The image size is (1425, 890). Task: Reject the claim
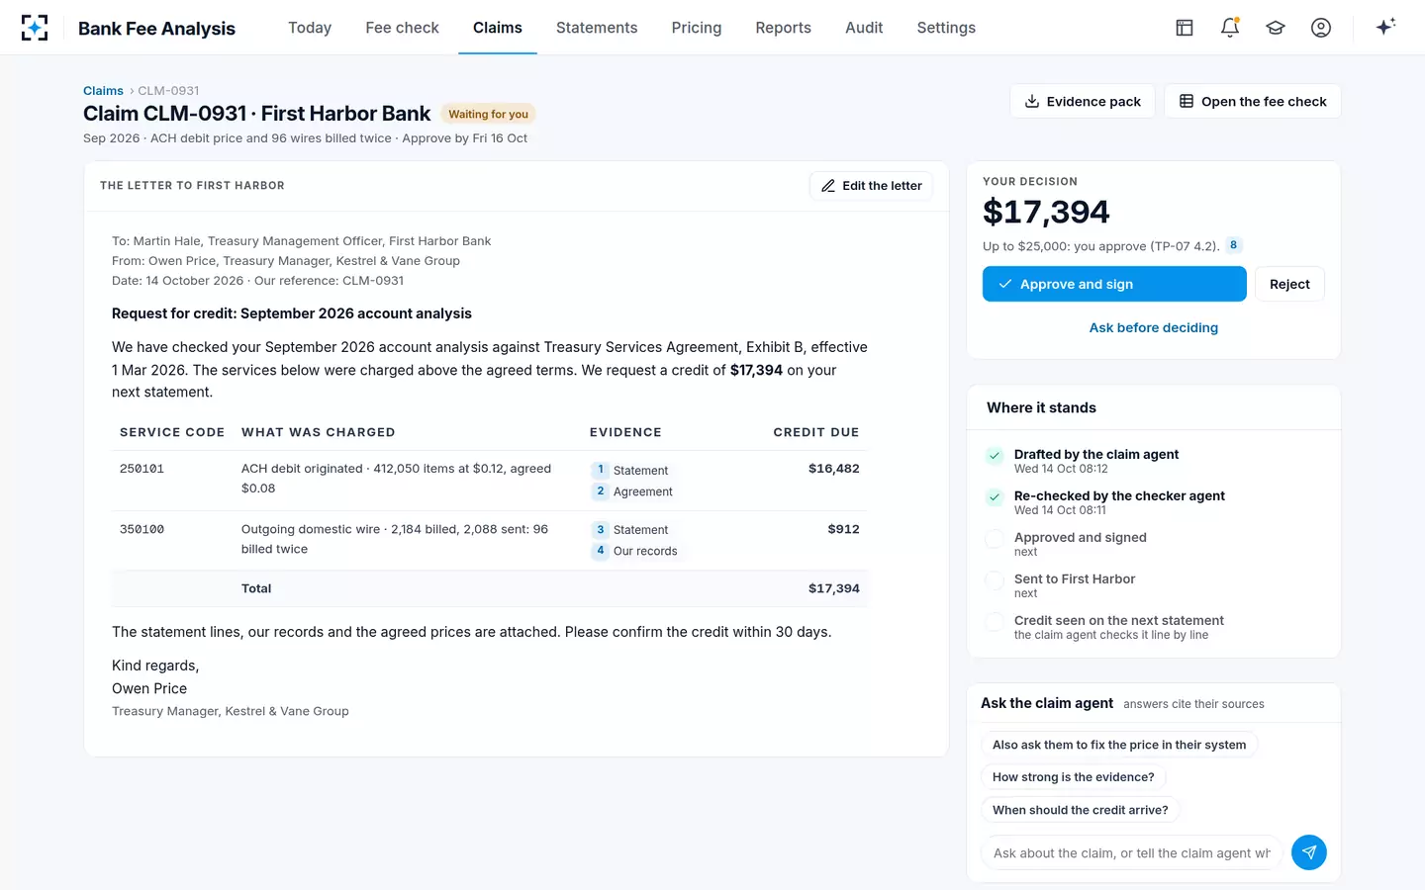click(x=1289, y=284)
